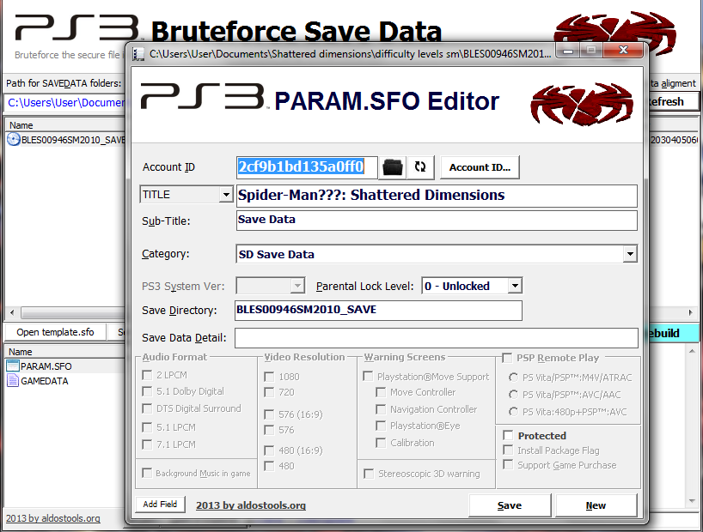Click the Spider-Man title text field
The height and width of the screenshot is (532, 703).
[x=437, y=196]
